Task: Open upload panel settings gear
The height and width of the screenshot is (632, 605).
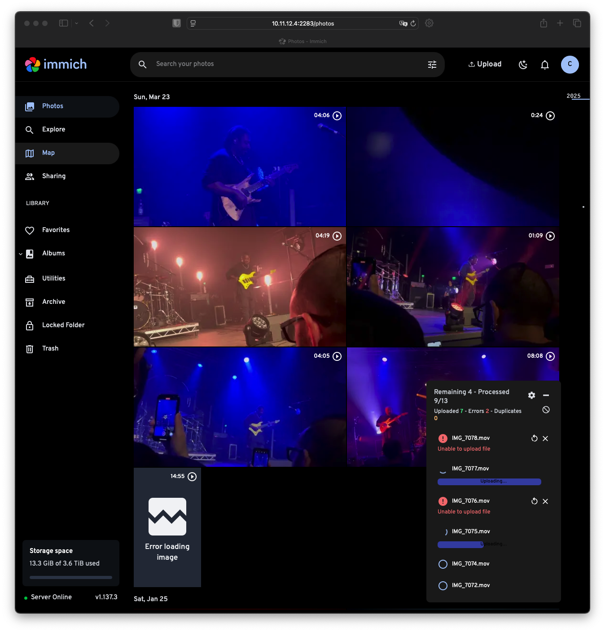Action: pos(532,395)
